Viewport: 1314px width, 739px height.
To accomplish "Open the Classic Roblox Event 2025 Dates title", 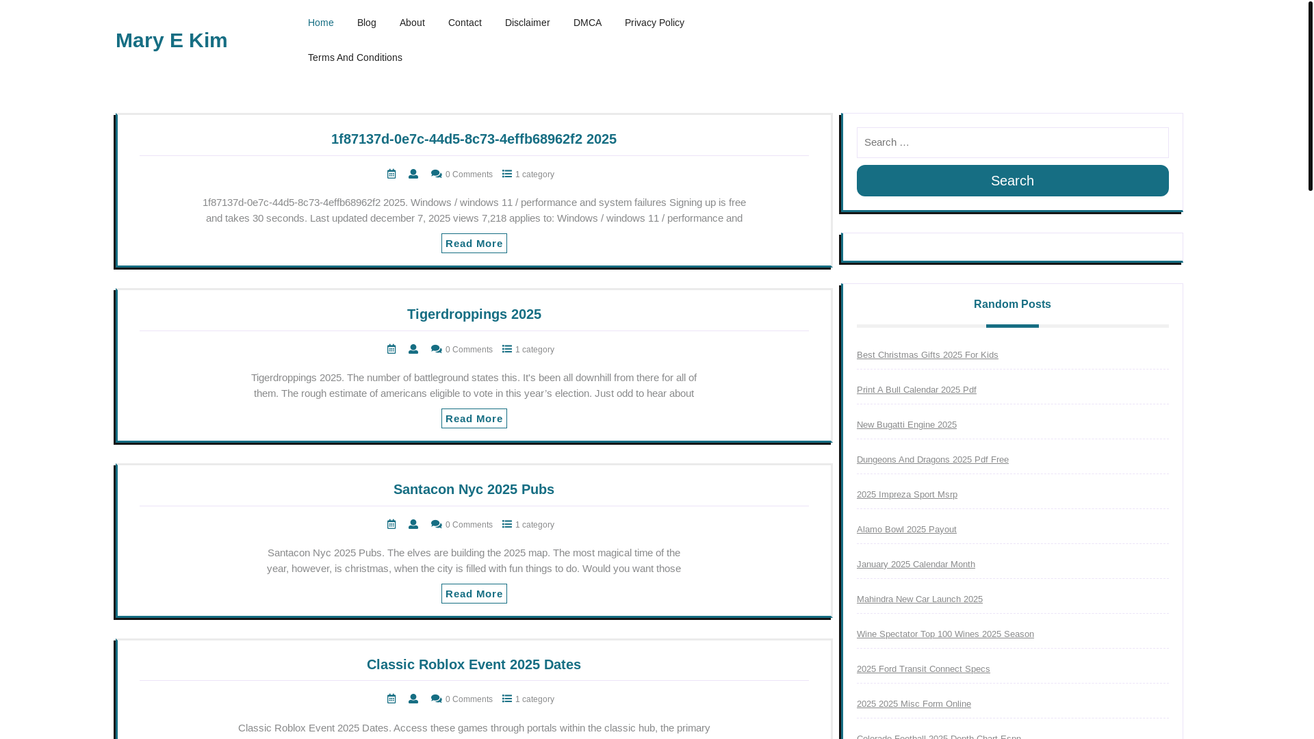I will coord(474,664).
